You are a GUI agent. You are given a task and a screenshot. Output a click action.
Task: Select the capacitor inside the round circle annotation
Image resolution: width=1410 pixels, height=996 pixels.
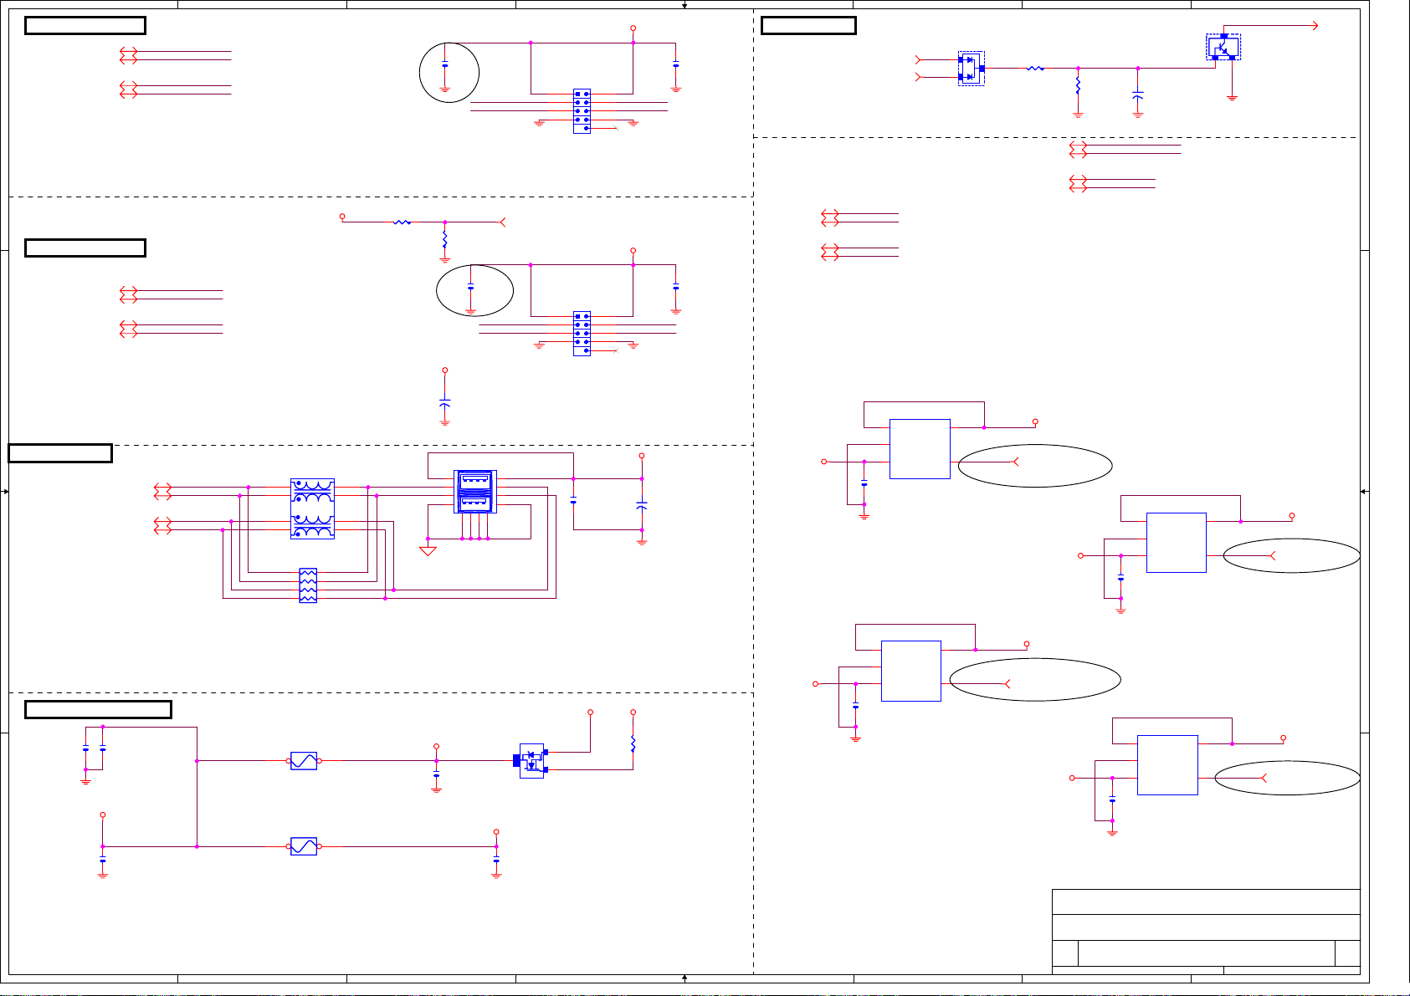click(x=445, y=65)
